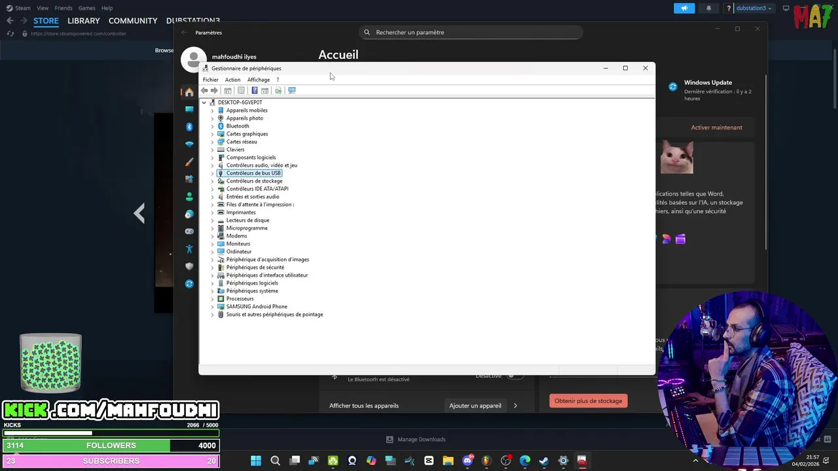This screenshot has height=471, width=838.
Task: Expand Souris et autres périphériques de pointage
Action: pos(212,315)
